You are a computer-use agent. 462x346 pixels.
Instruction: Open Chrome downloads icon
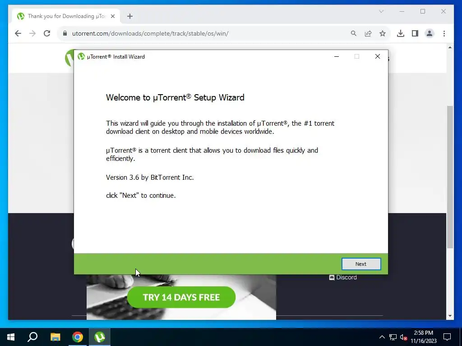401,33
